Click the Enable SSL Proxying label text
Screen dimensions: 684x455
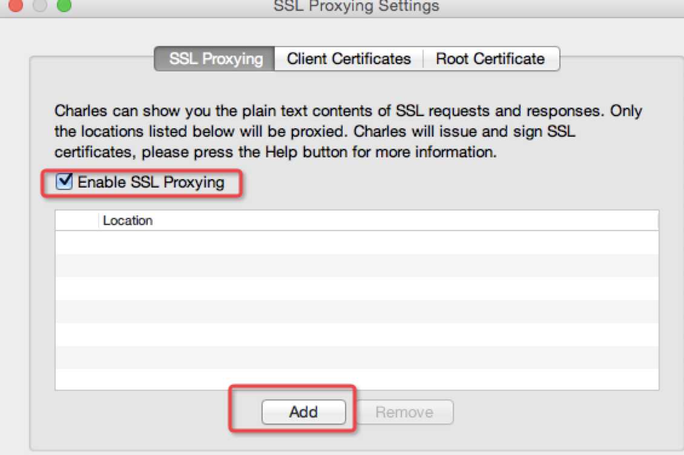click(151, 182)
